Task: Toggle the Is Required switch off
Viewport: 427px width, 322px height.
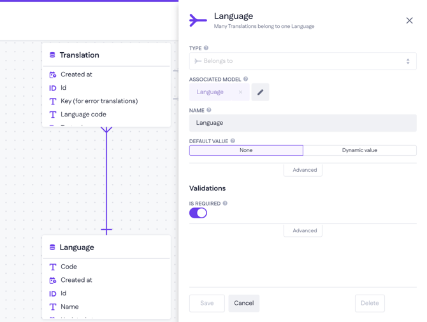Action: (x=198, y=213)
